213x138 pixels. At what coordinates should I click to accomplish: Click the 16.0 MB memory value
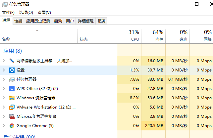(155, 61)
